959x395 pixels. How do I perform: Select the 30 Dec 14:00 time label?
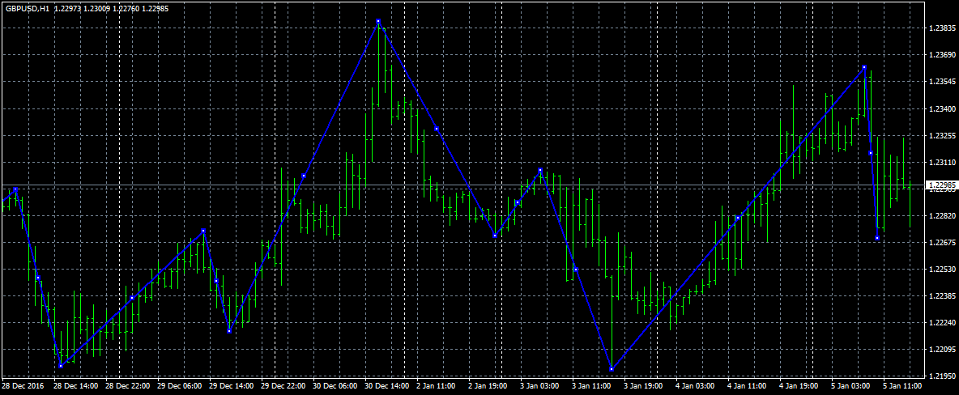coord(387,386)
